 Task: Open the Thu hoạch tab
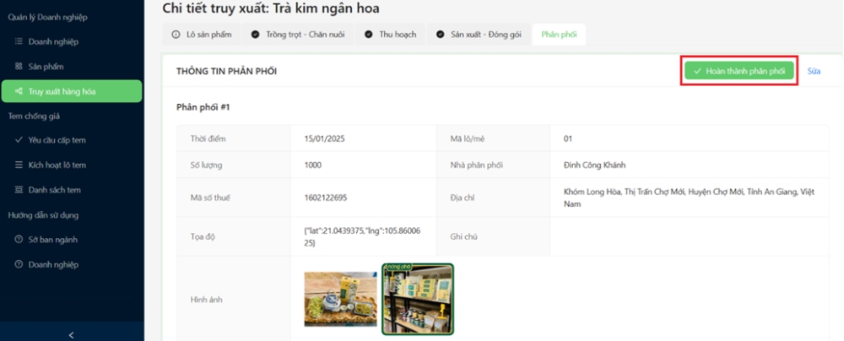point(390,35)
